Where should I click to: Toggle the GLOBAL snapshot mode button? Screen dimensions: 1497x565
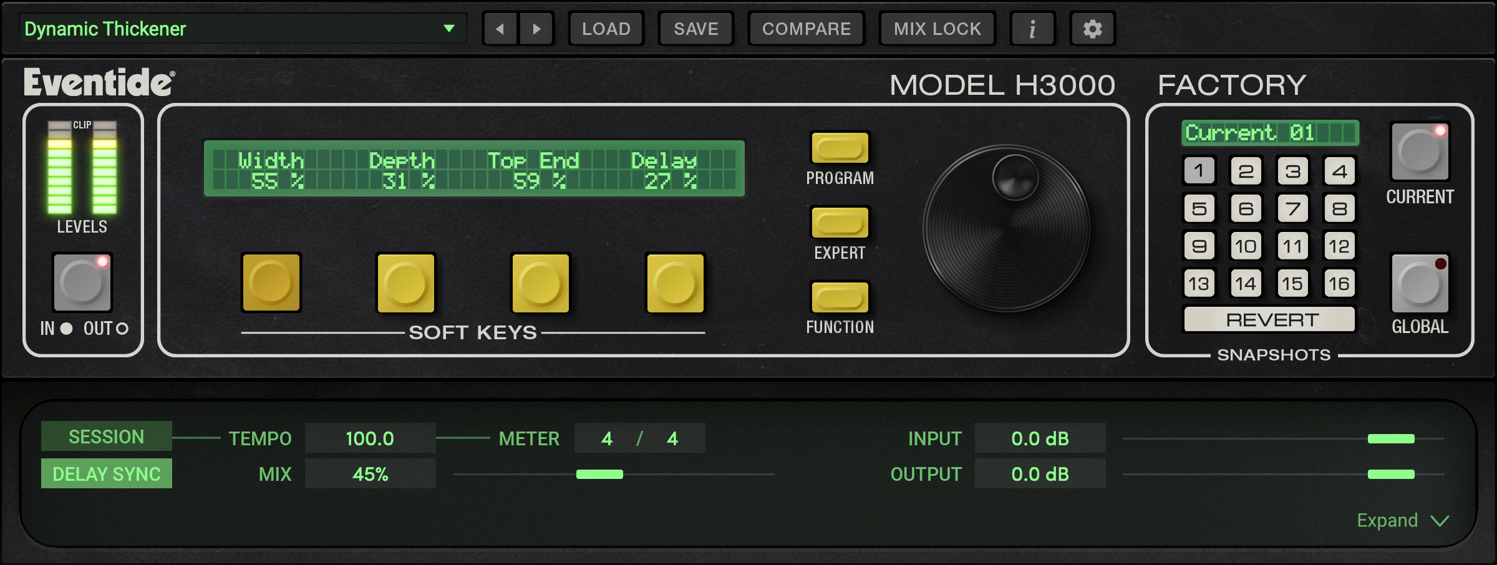[x=1420, y=283]
